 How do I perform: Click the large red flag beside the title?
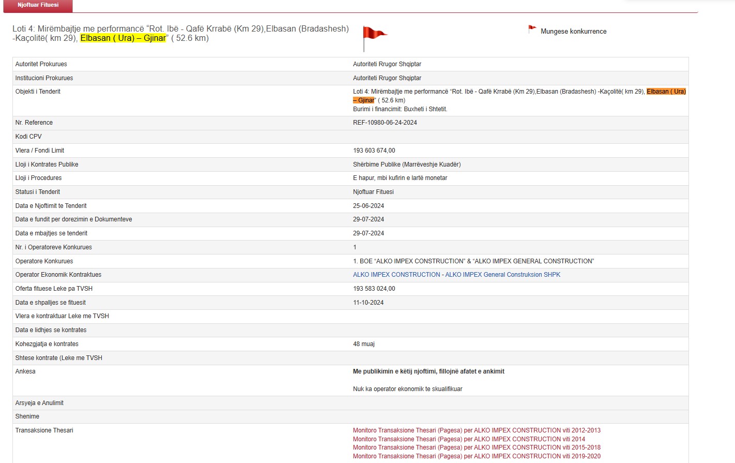(374, 36)
